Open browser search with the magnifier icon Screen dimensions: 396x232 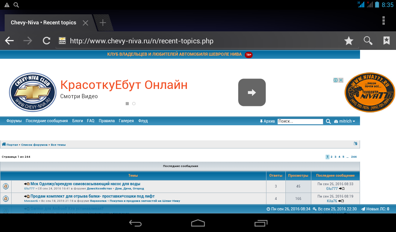point(368,41)
